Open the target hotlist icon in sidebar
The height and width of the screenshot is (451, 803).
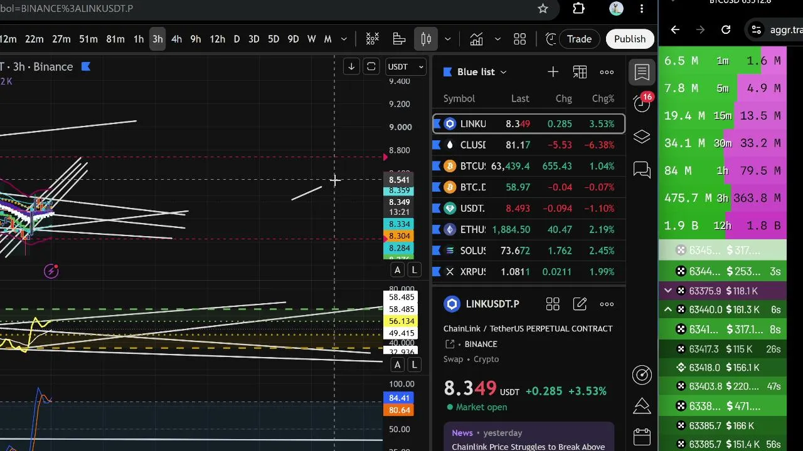tap(642, 375)
